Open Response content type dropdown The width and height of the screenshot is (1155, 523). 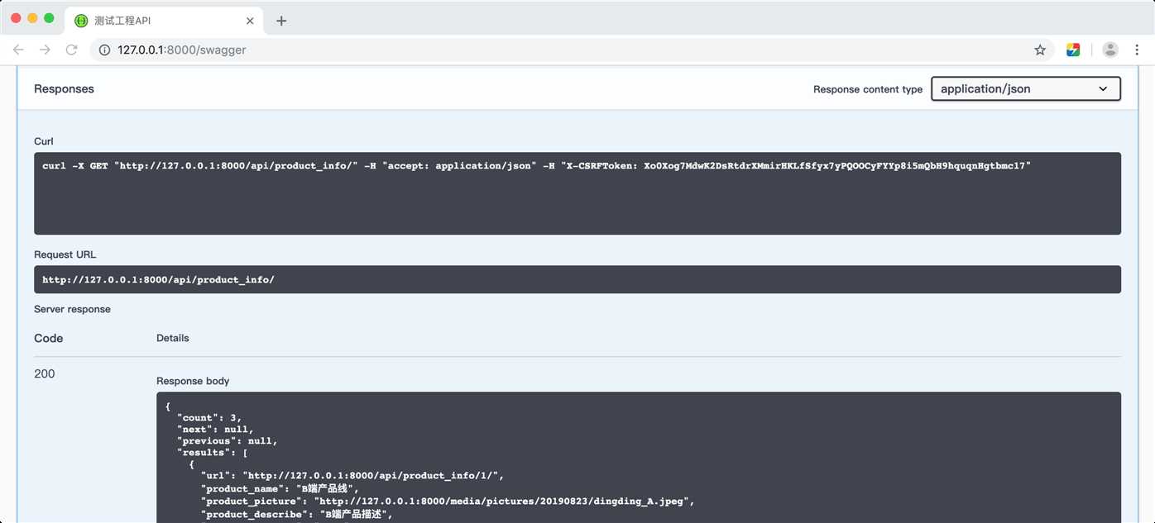point(1026,88)
